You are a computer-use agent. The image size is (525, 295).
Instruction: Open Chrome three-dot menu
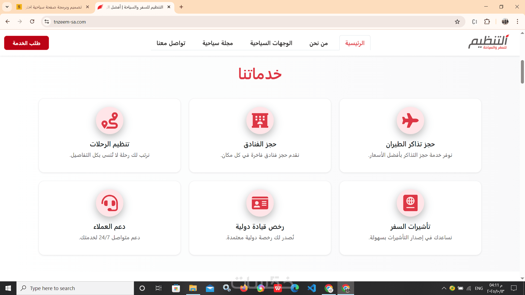pyautogui.click(x=517, y=22)
